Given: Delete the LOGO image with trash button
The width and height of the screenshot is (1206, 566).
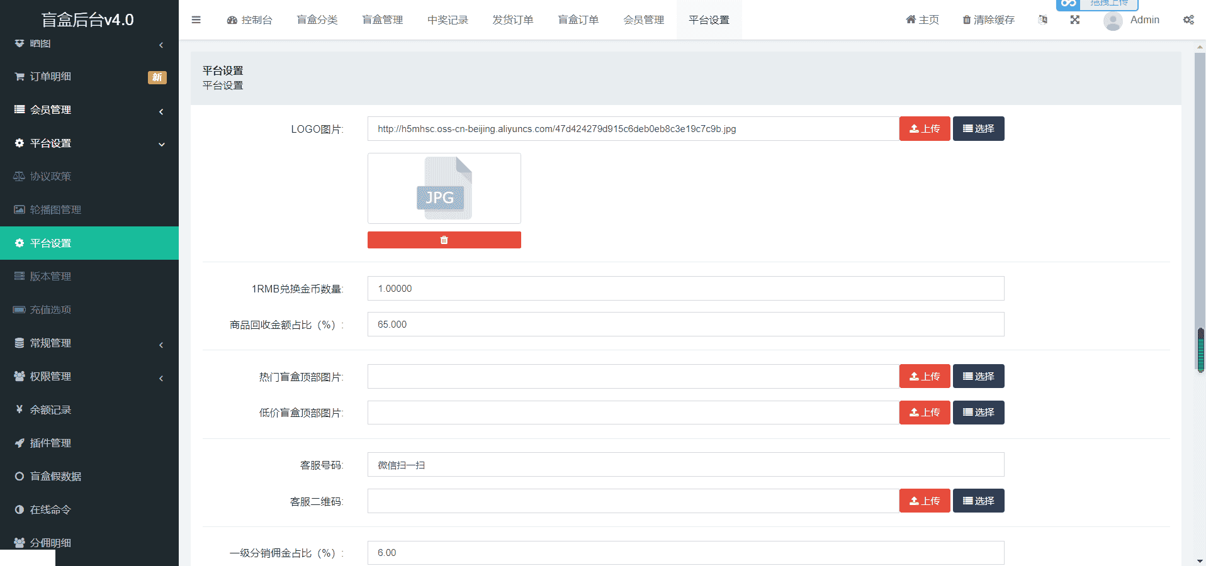Looking at the screenshot, I should click(x=444, y=240).
